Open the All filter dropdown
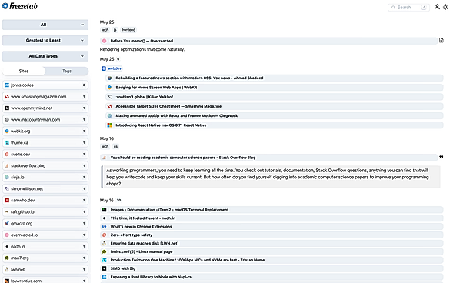Viewport: 453px width, 283px height. tap(45, 25)
